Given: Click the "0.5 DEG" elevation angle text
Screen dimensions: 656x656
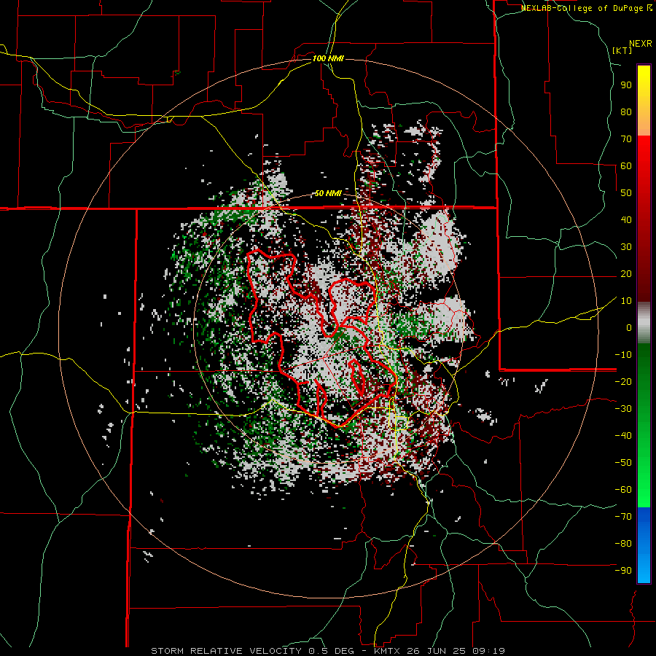Looking at the screenshot, I should coord(331,651).
